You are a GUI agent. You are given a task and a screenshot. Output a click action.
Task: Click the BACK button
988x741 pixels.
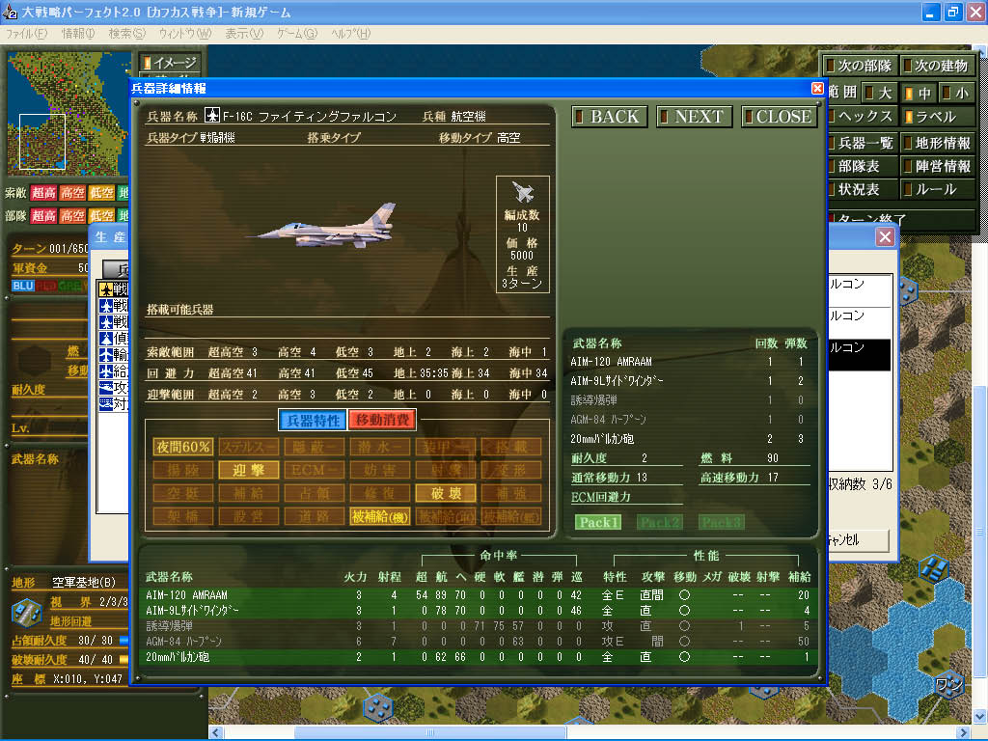[610, 117]
